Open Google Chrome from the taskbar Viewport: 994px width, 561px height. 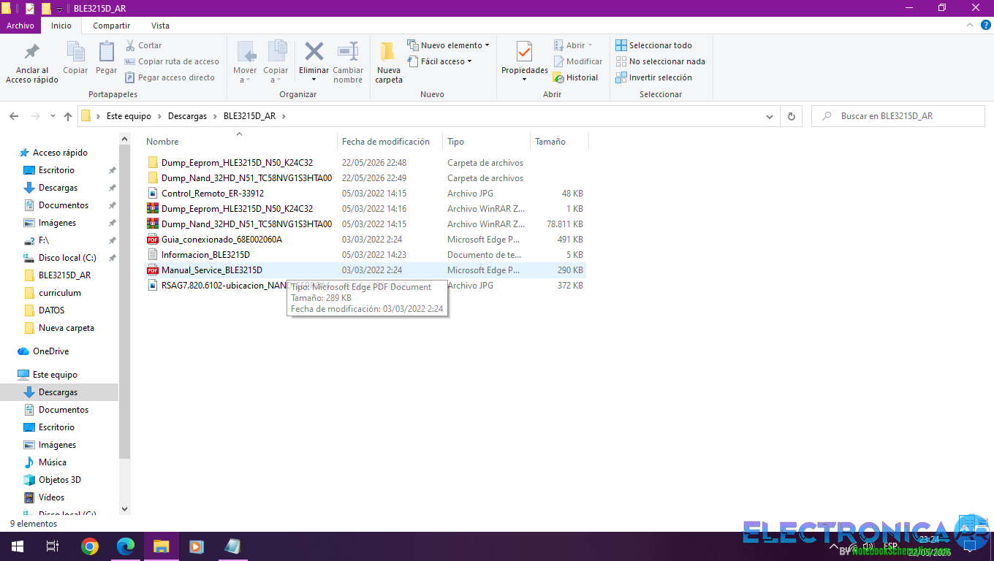90,546
